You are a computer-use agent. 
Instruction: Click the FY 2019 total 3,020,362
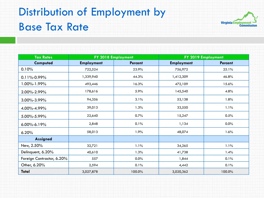coord(180,172)
